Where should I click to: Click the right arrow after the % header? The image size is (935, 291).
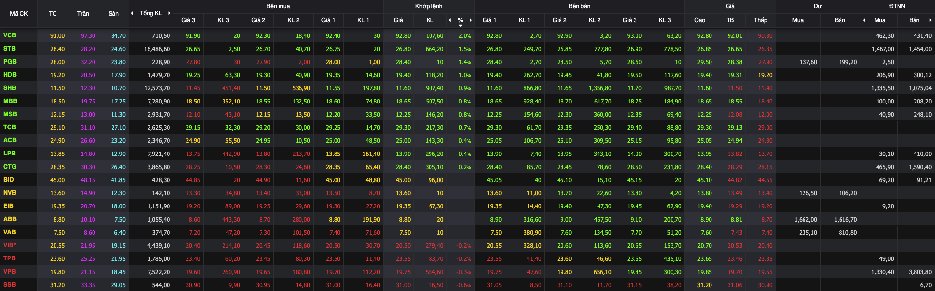pyautogui.click(x=471, y=20)
